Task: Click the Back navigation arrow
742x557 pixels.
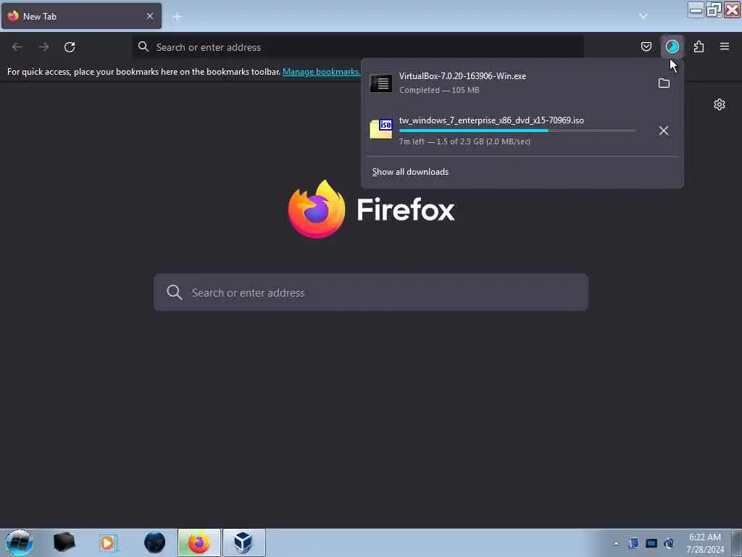Action: pyautogui.click(x=17, y=47)
